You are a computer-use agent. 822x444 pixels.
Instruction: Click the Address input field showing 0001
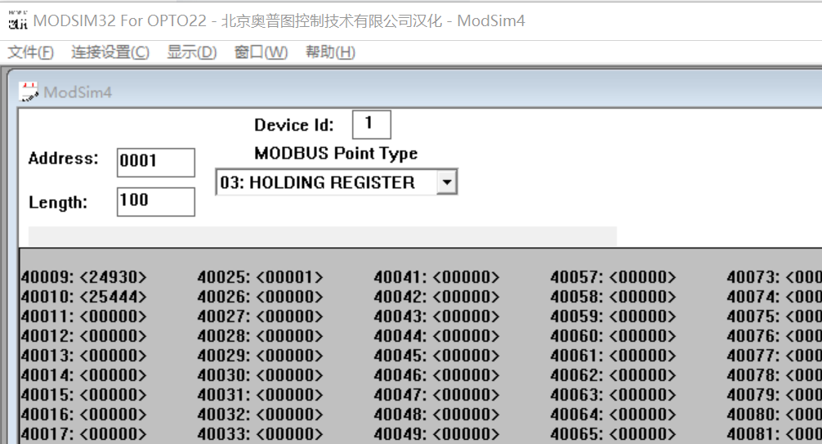pos(156,162)
